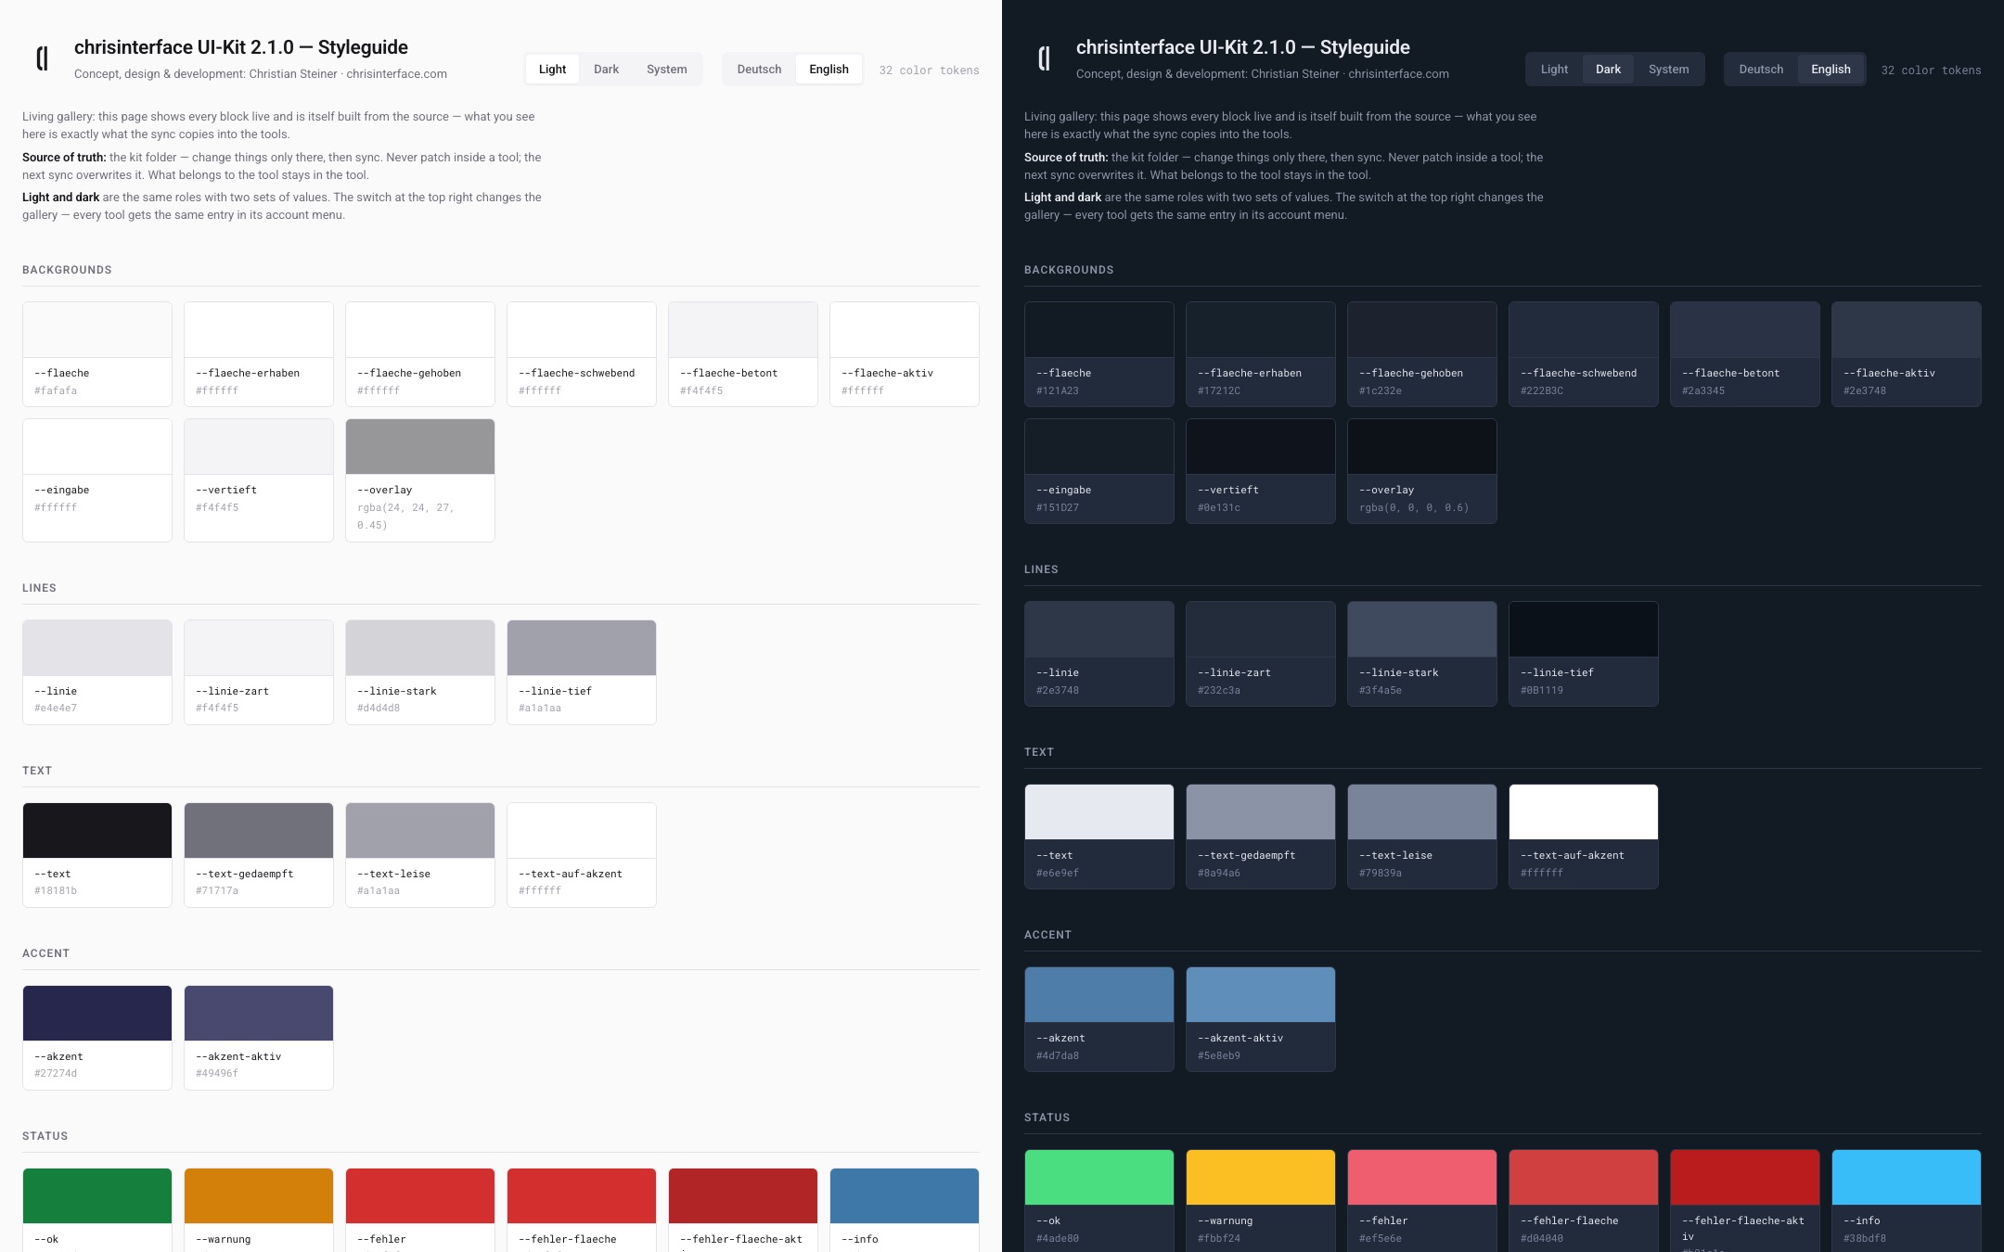
Task: Select the dark pane --linie-stark swatch
Action: 1422,630
